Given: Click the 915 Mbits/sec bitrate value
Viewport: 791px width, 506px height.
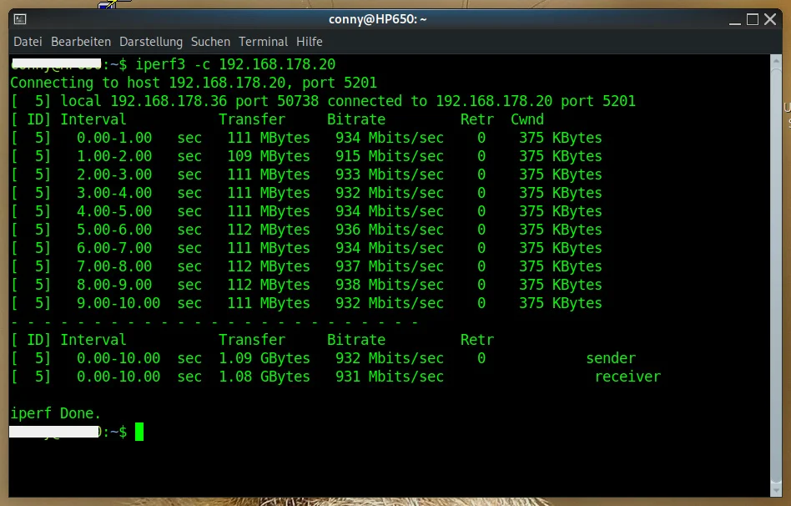Looking at the screenshot, I should (390, 156).
